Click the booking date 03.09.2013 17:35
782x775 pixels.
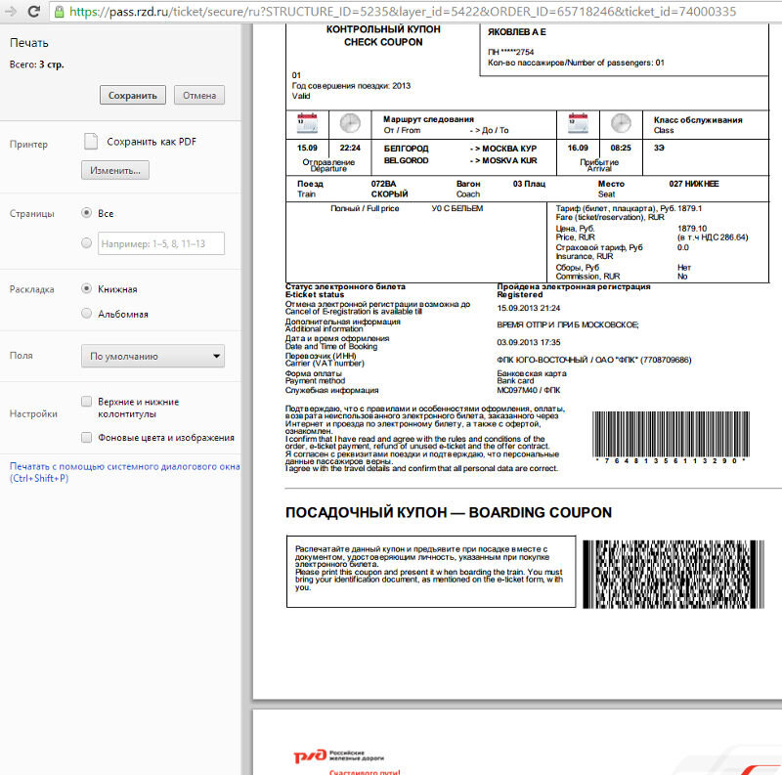pos(529,343)
